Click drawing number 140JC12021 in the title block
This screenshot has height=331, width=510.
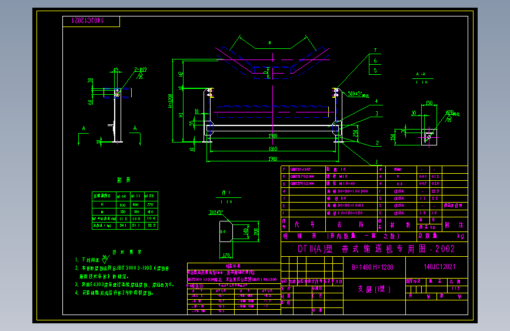pos(439,267)
